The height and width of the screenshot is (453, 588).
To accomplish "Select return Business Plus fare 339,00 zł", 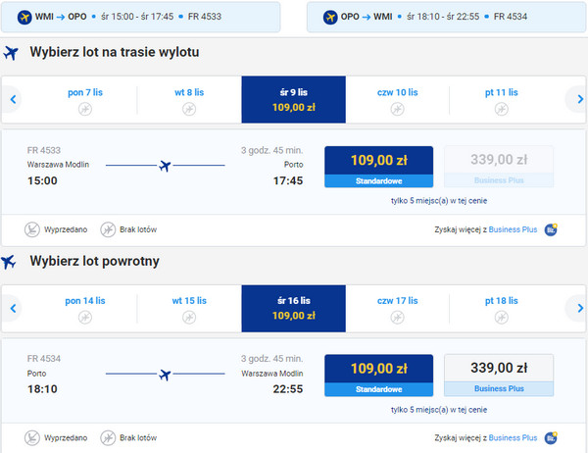I will [499, 375].
